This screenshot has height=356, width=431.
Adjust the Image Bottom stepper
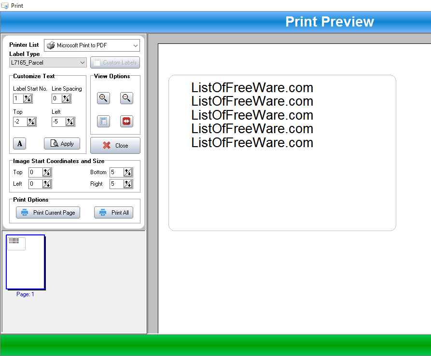click(128, 172)
